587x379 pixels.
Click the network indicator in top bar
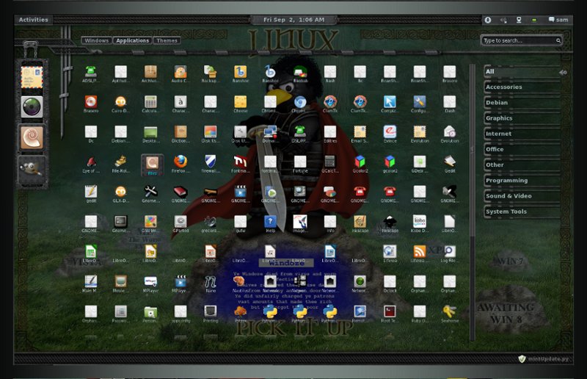[x=519, y=20]
